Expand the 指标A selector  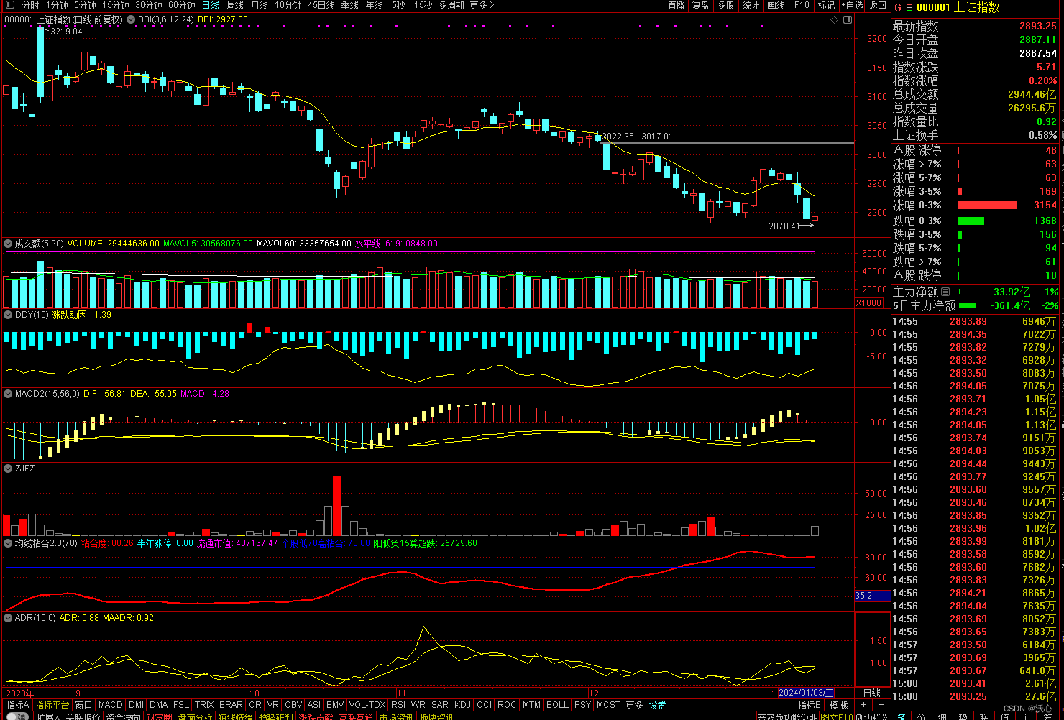[17, 706]
